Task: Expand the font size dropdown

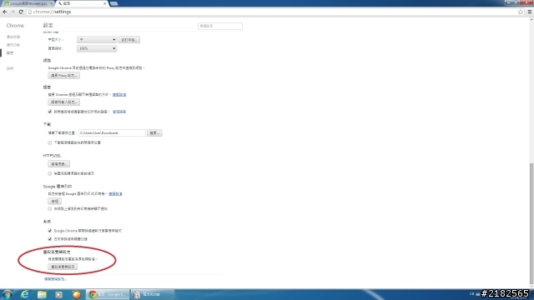Action: tap(97, 40)
